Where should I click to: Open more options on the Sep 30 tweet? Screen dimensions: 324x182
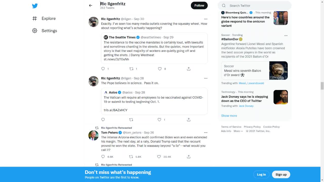(206, 19)
